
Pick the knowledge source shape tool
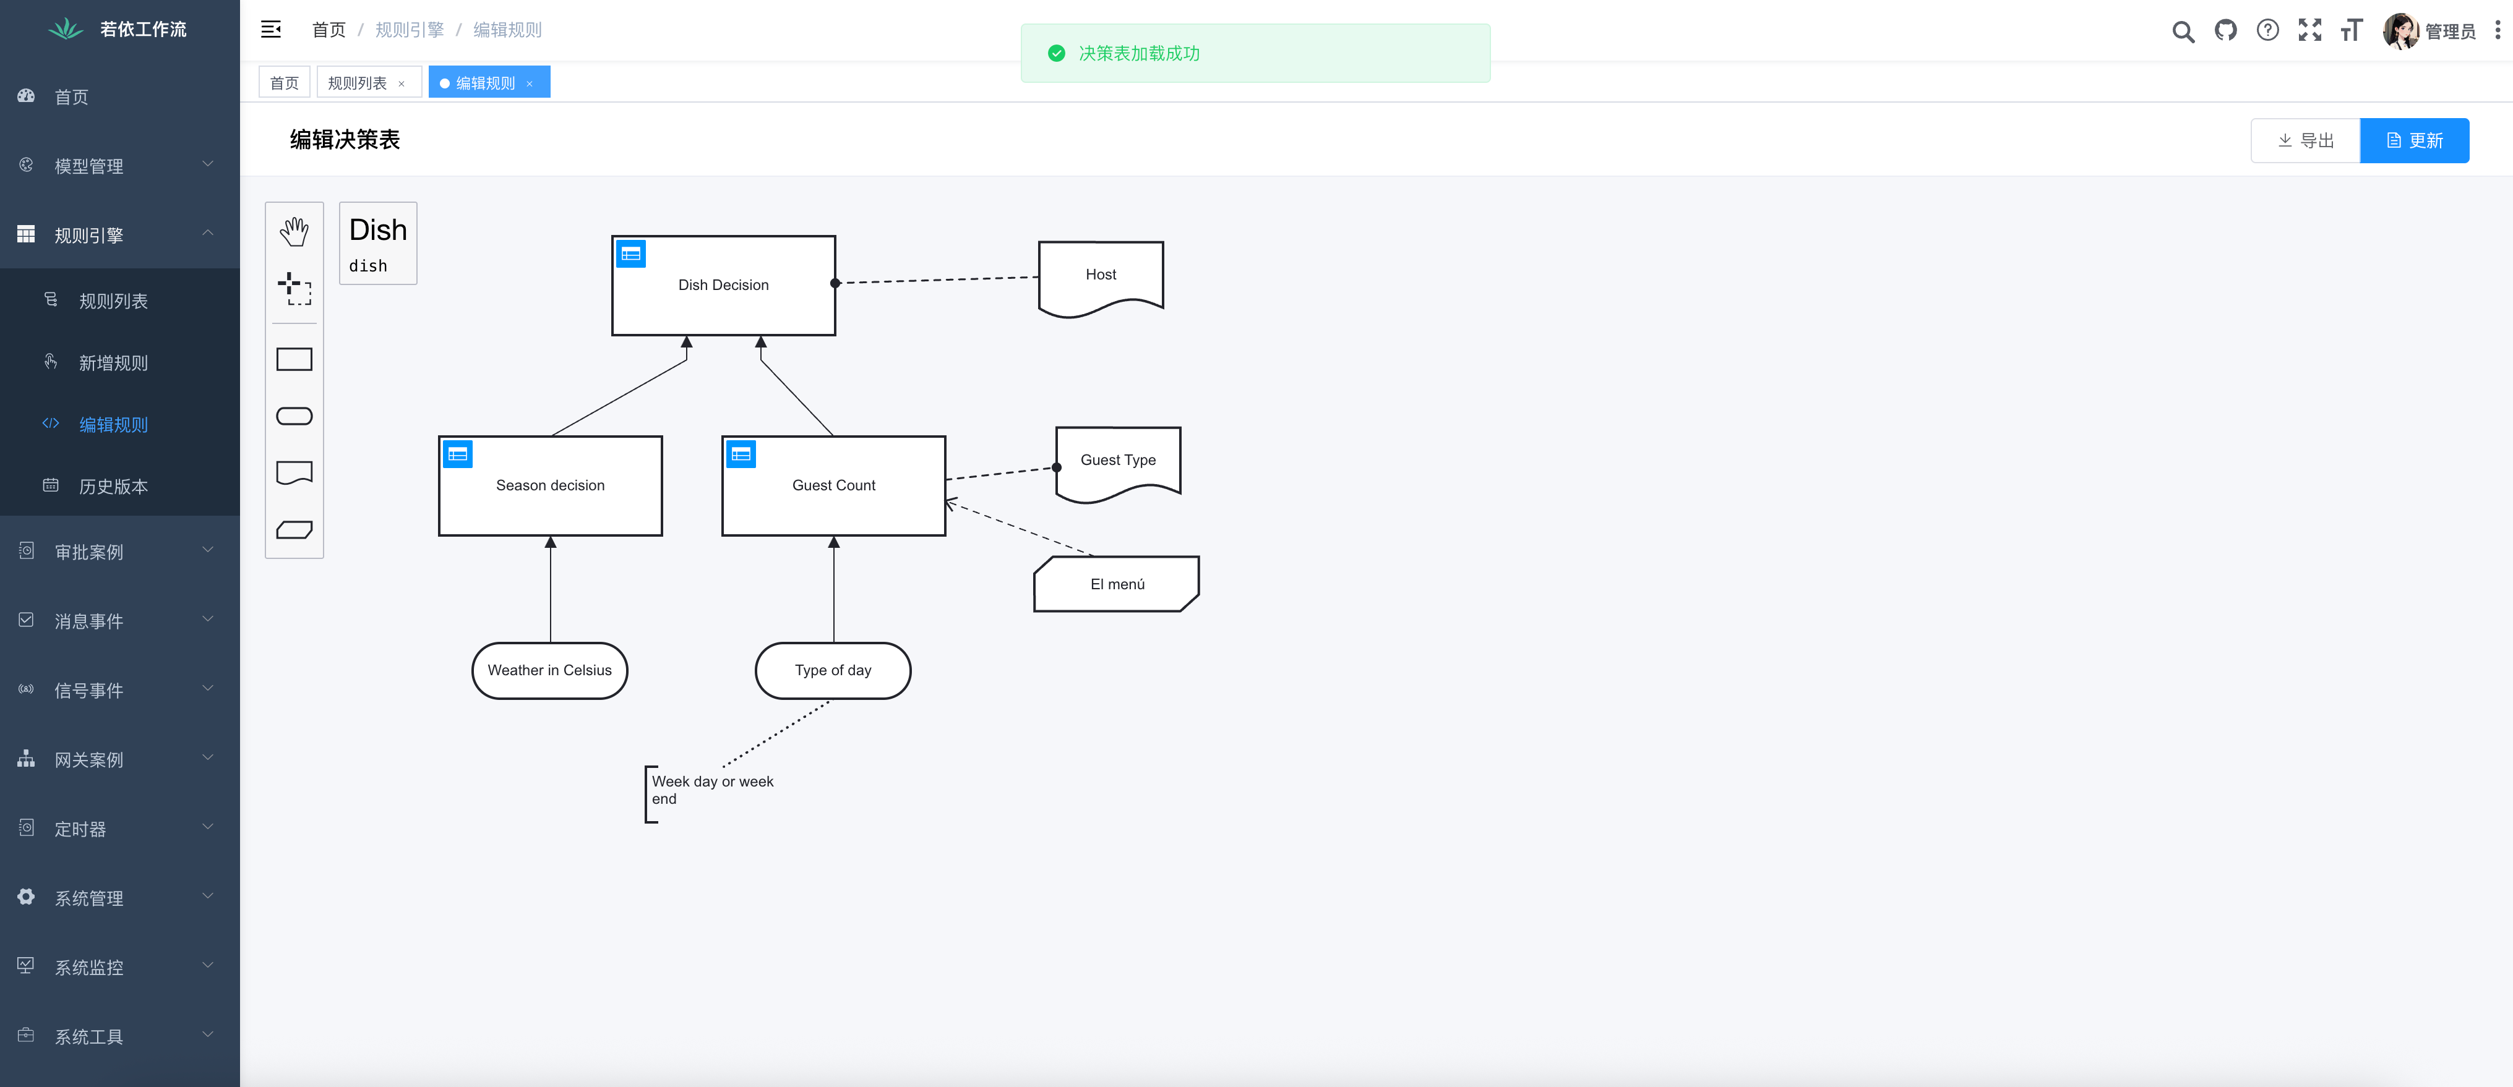[x=294, y=473]
